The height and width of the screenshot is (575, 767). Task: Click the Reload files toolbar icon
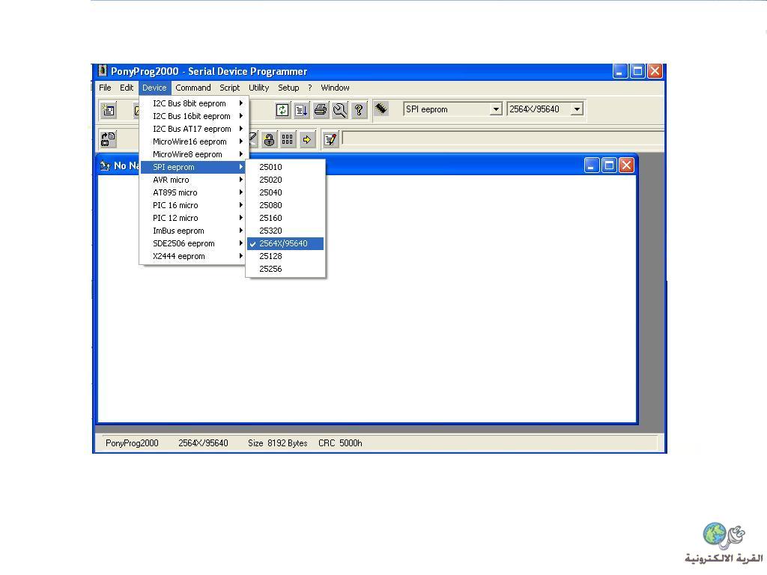pos(282,110)
